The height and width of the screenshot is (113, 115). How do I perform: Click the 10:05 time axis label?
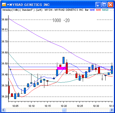pyautogui.click(x=15, y=106)
